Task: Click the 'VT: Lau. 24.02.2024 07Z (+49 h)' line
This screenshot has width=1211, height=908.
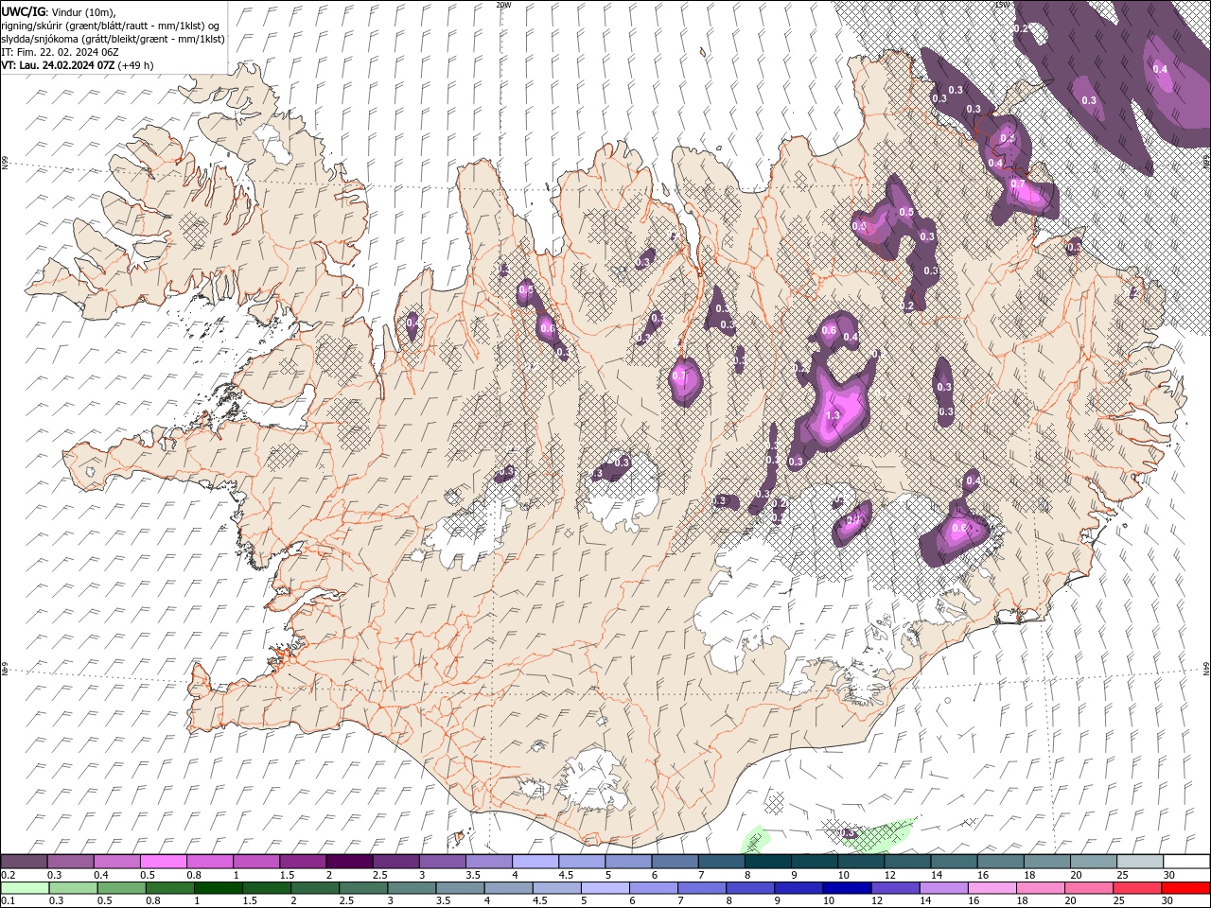Action: pyautogui.click(x=78, y=65)
